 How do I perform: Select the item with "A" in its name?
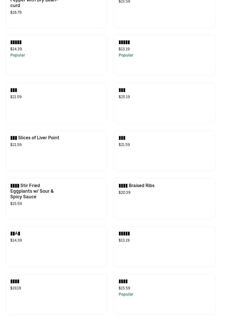[x=15, y=234]
